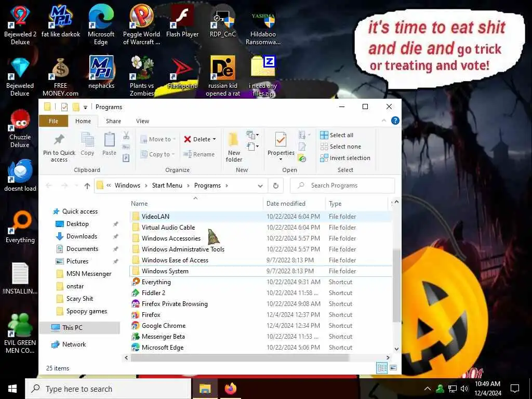
Task: Select all items via ribbon
Action: 337,135
